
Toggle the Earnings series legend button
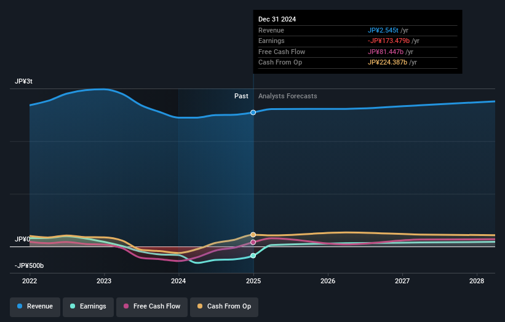tap(88, 307)
